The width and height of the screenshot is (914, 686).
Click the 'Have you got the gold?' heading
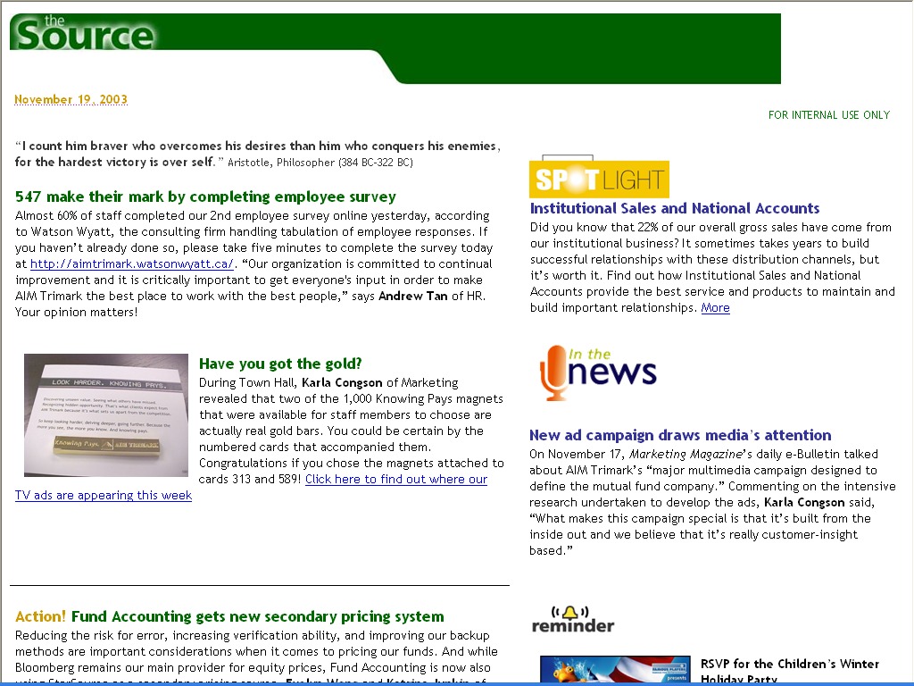tap(280, 364)
